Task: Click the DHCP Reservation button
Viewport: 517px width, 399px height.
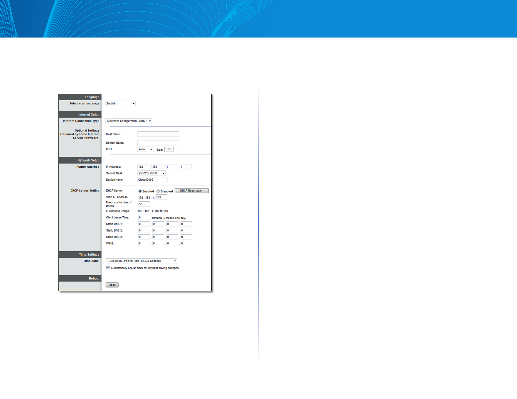Action: point(192,191)
